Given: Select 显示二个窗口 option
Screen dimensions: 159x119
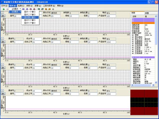Looking at the screenshot, I should point(30,15).
